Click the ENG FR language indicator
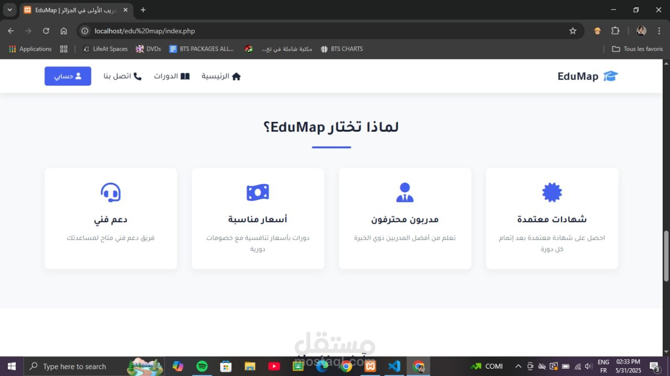Screen dimensions: 670x376 click(x=603, y=366)
